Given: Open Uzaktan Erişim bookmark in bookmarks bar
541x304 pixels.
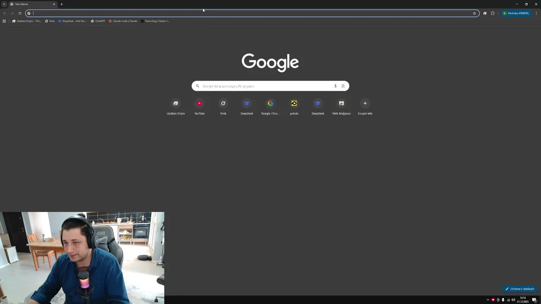Looking at the screenshot, I should (x=27, y=21).
